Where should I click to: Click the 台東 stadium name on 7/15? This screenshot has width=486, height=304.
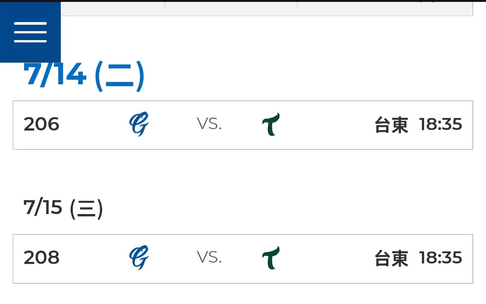tap(391, 258)
